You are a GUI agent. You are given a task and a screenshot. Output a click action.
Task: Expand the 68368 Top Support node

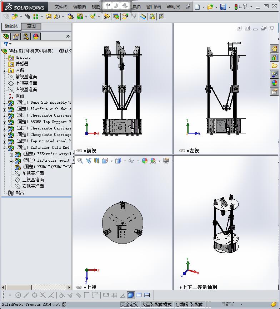(4, 123)
